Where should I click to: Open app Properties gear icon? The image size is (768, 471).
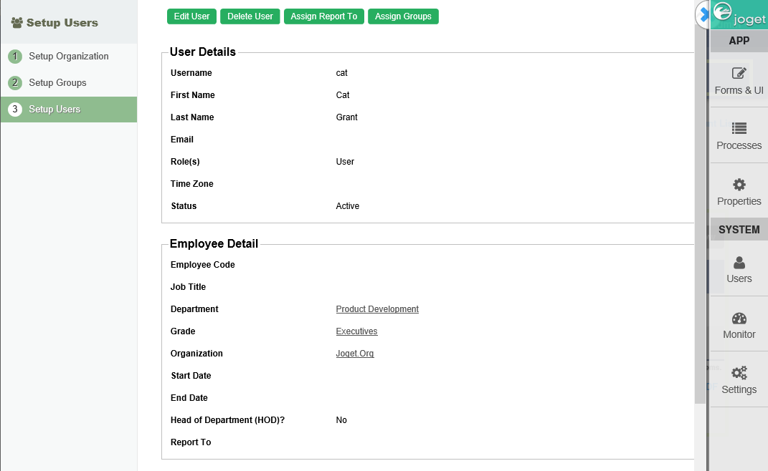pos(739,185)
